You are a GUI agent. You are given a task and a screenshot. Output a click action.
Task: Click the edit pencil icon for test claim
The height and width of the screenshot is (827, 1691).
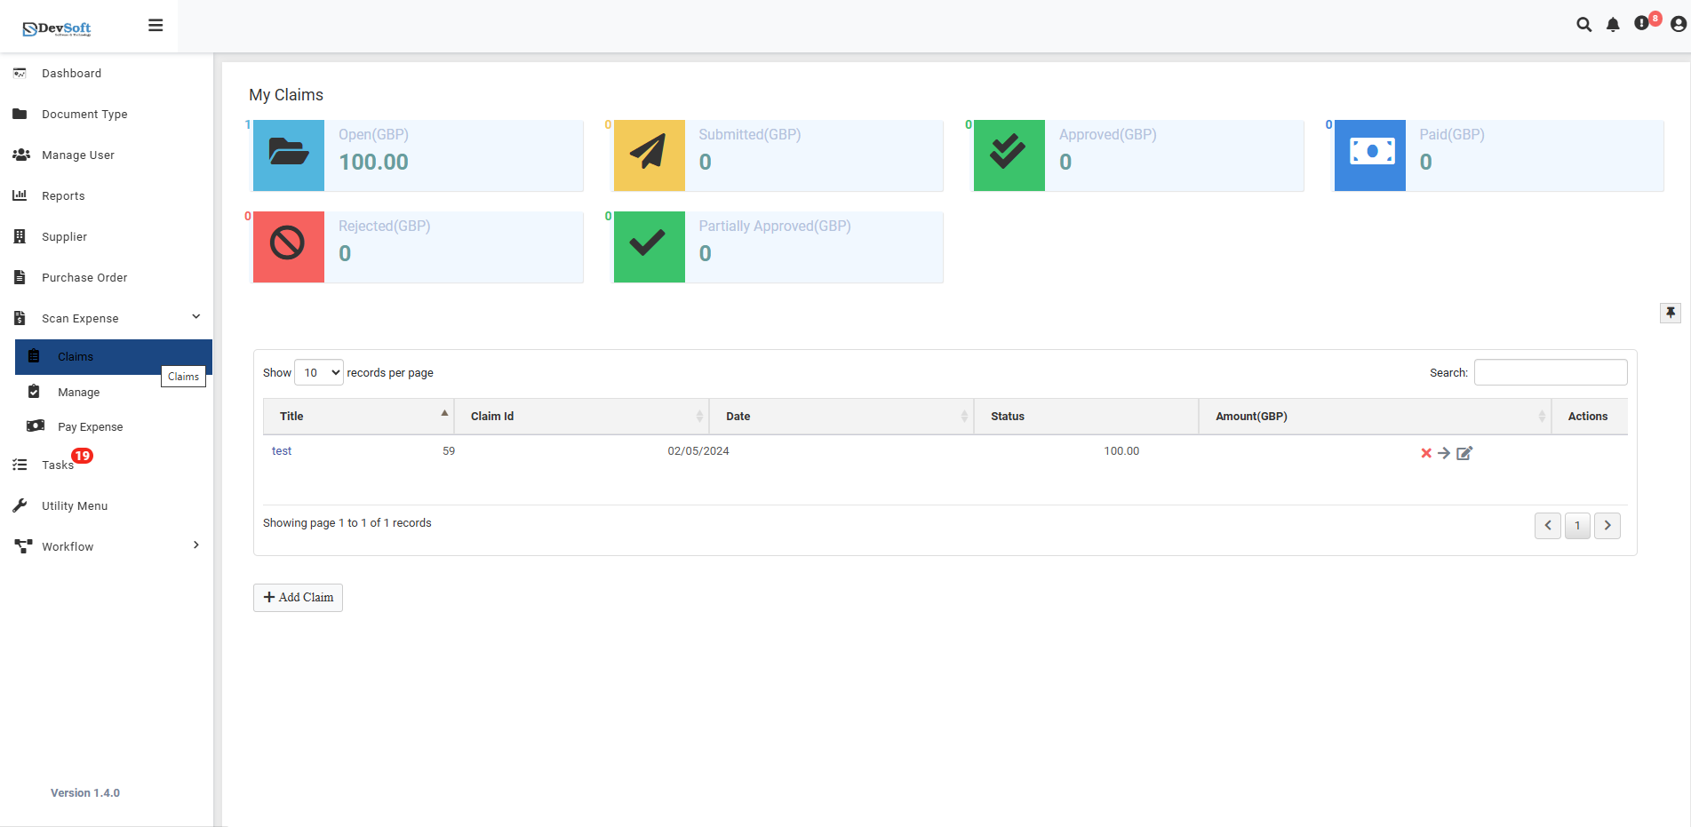[x=1464, y=453]
